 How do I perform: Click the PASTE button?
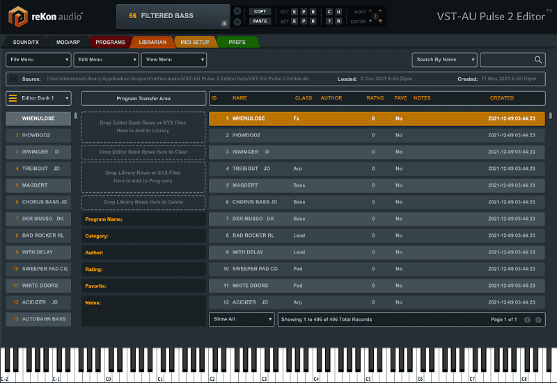pyautogui.click(x=260, y=21)
